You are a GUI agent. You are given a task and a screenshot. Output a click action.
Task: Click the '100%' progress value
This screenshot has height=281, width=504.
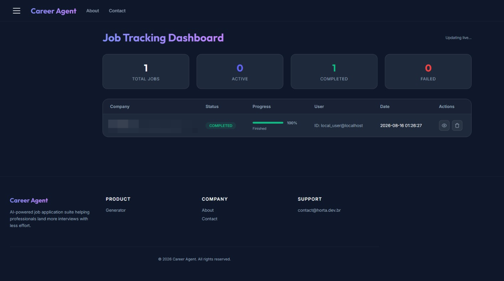click(292, 123)
